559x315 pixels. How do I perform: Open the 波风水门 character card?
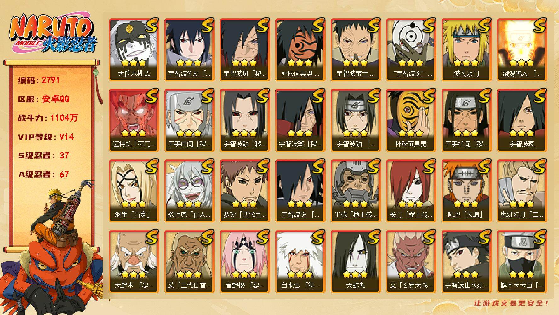click(x=467, y=50)
